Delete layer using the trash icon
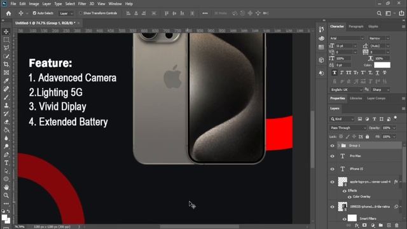 (x=397, y=225)
